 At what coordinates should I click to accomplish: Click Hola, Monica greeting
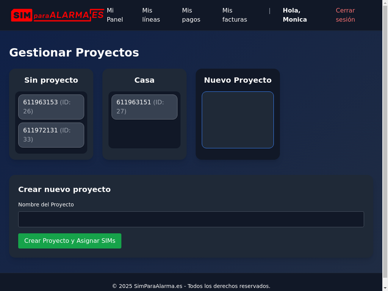click(x=295, y=15)
